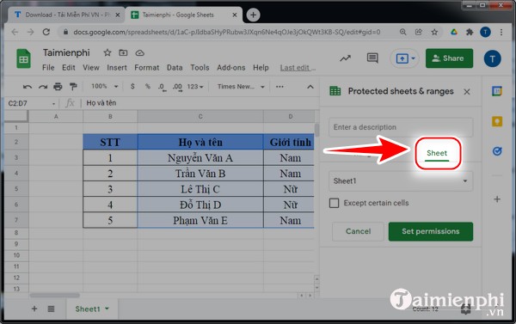The image size is (516, 324).
Task: Click the green Share button
Action: pos(449,58)
